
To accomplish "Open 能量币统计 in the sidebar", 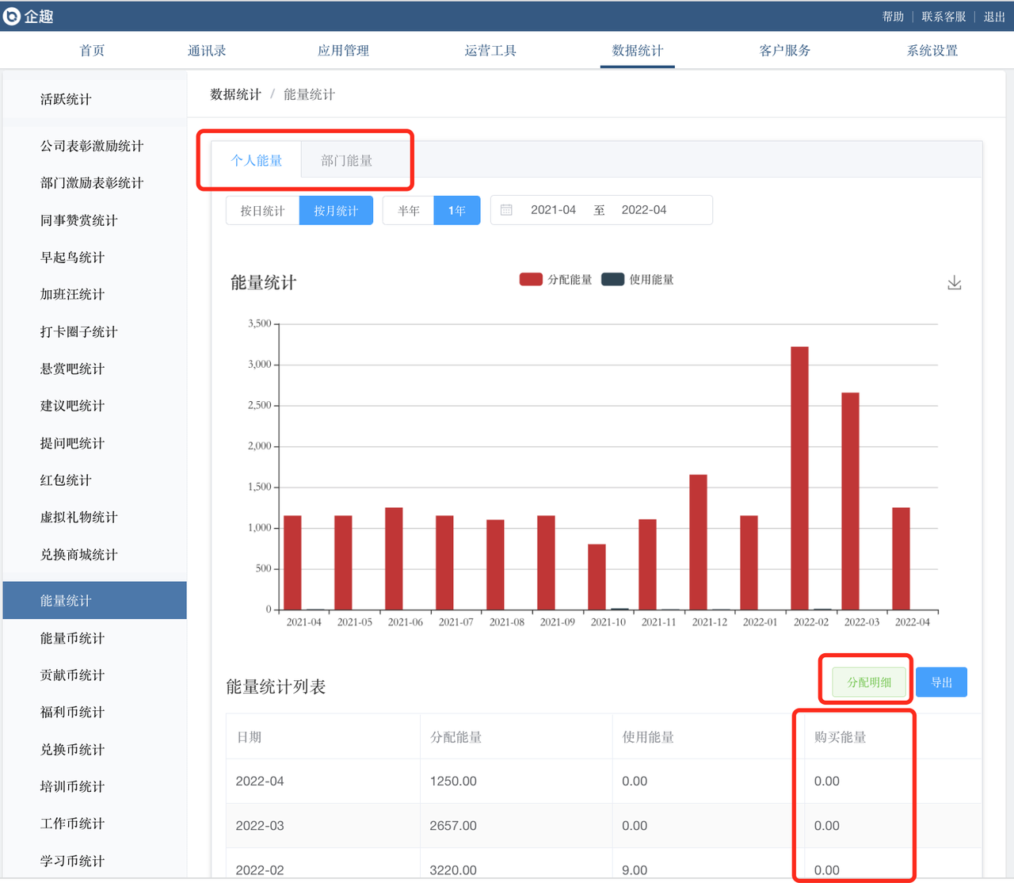I will pyautogui.click(x=72, y=638).
